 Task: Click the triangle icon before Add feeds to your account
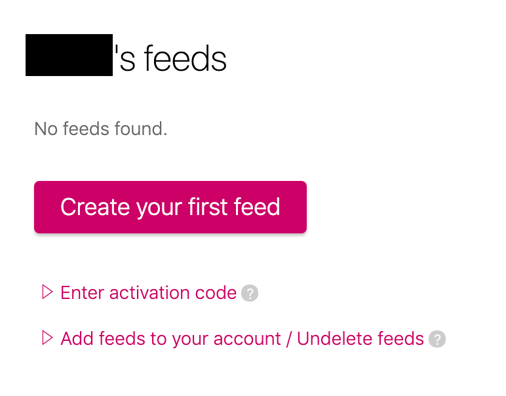point(47,338)
